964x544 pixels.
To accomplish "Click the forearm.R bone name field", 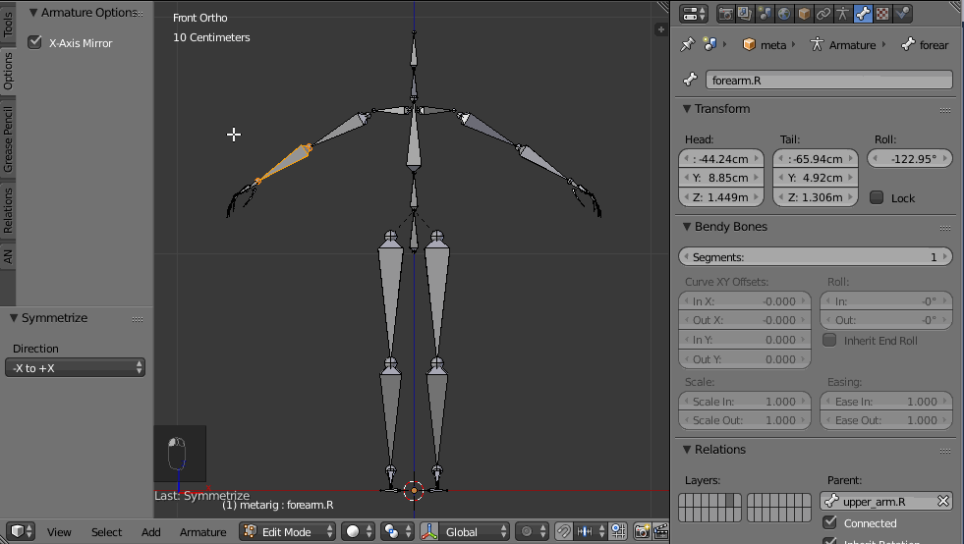I will [x=829, y=80].
